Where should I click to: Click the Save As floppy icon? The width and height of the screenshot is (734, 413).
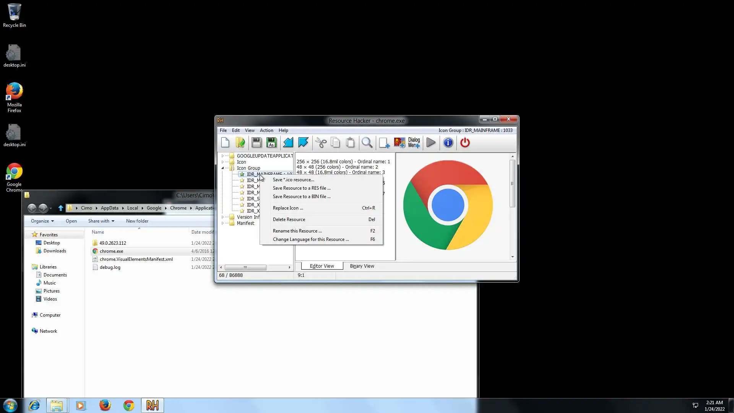click(x=271, y=143)
